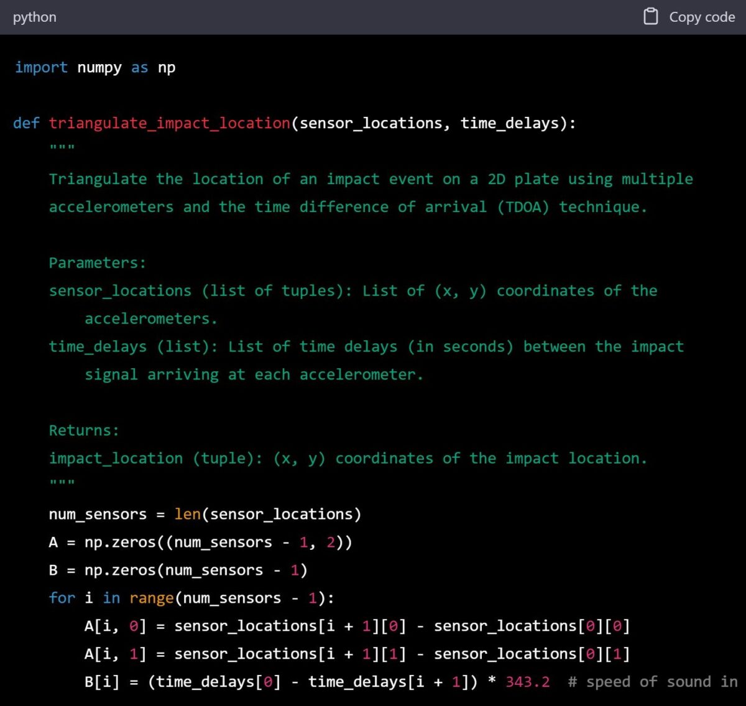This screenshot has height=706, width=746.
Task: Click the 'for i in range' loop line
Action: [x=191, y=598]
